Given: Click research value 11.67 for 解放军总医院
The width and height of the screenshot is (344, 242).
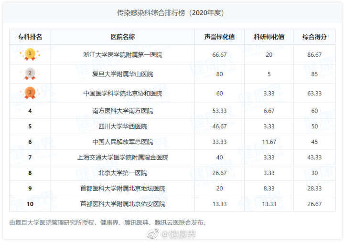Looking at the screenshot, I should (269, 142).
